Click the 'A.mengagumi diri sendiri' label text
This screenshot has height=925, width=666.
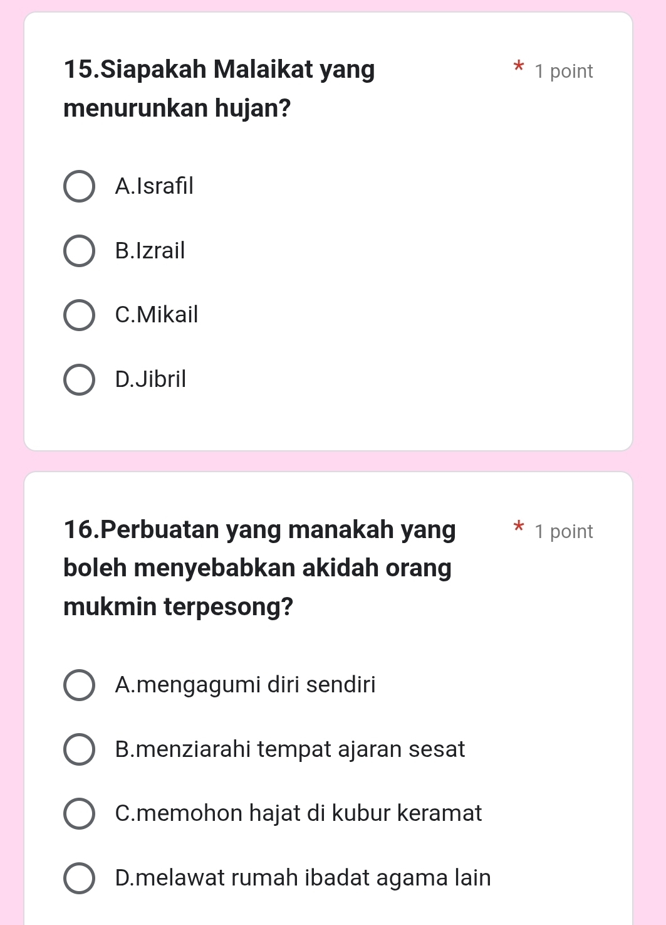pyautogui.click(x=245, y=685)
